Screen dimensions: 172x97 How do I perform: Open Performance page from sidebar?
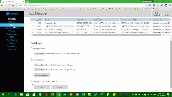pyautogui.click(x=12, y=34)
